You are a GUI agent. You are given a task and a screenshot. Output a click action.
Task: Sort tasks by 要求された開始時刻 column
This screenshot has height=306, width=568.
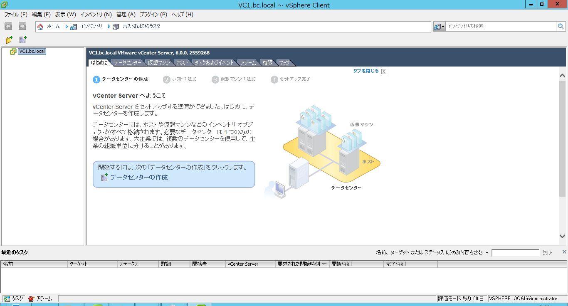tap(302, 264)
